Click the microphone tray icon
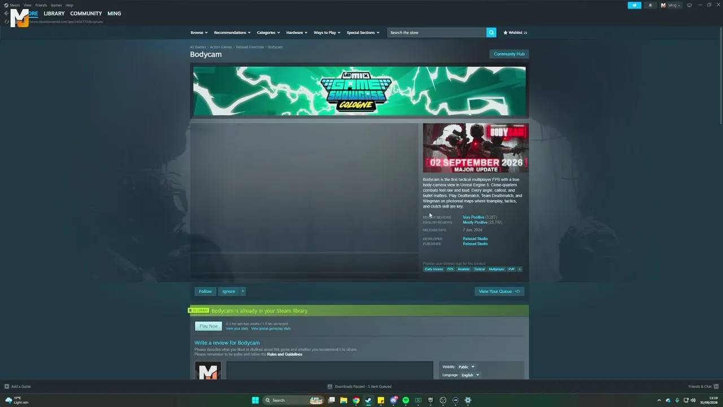 point(677,400)
